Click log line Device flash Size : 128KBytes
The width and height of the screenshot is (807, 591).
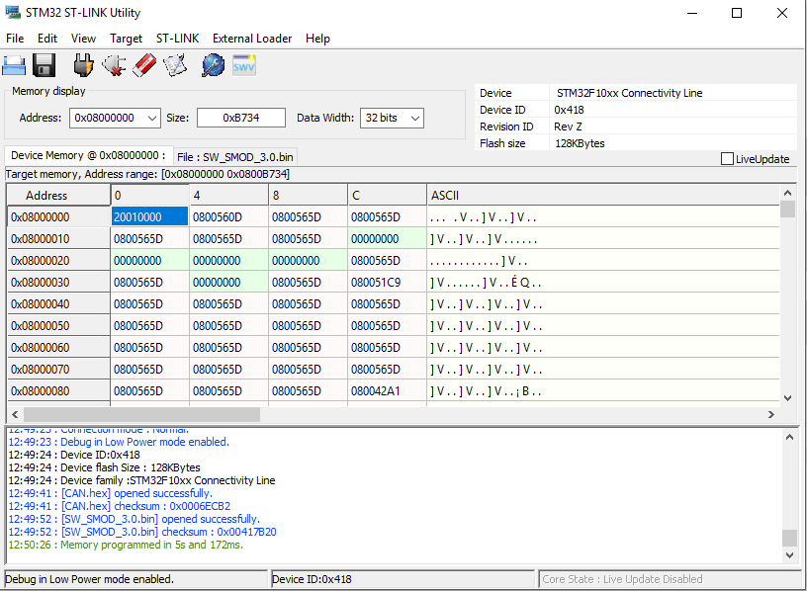click(x=105, y=467)
